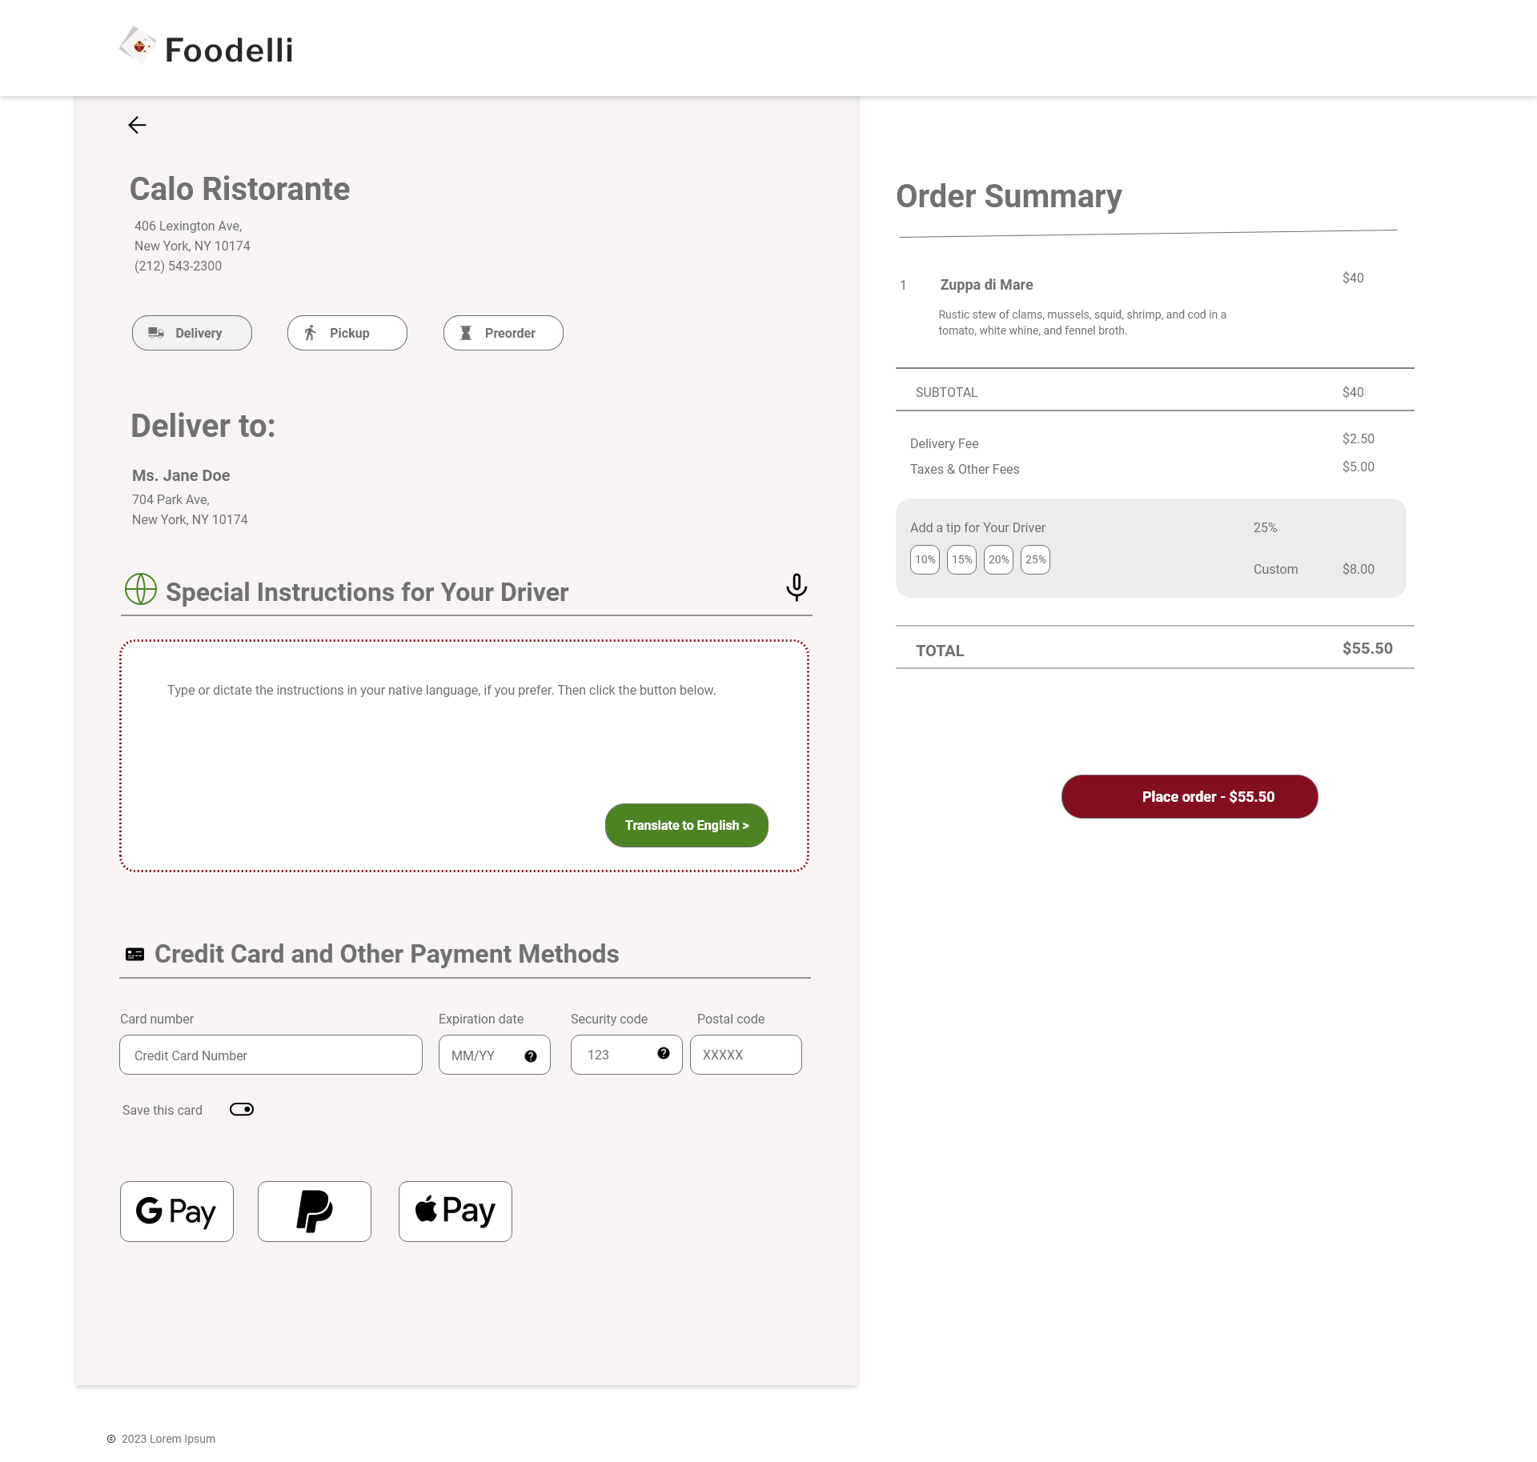
Task: Focus the Credit Card Number field
Action: click(x=271, y=1055)
